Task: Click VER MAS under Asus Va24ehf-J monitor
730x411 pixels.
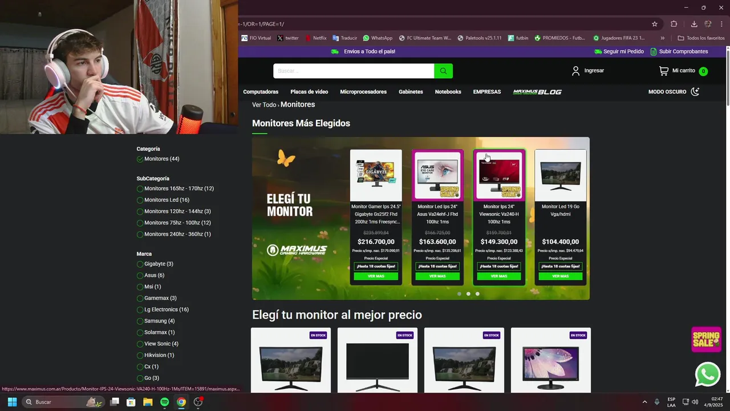Action: [x=437, y=276]
